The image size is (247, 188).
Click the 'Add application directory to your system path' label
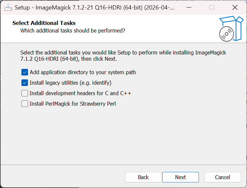[83, 72]
